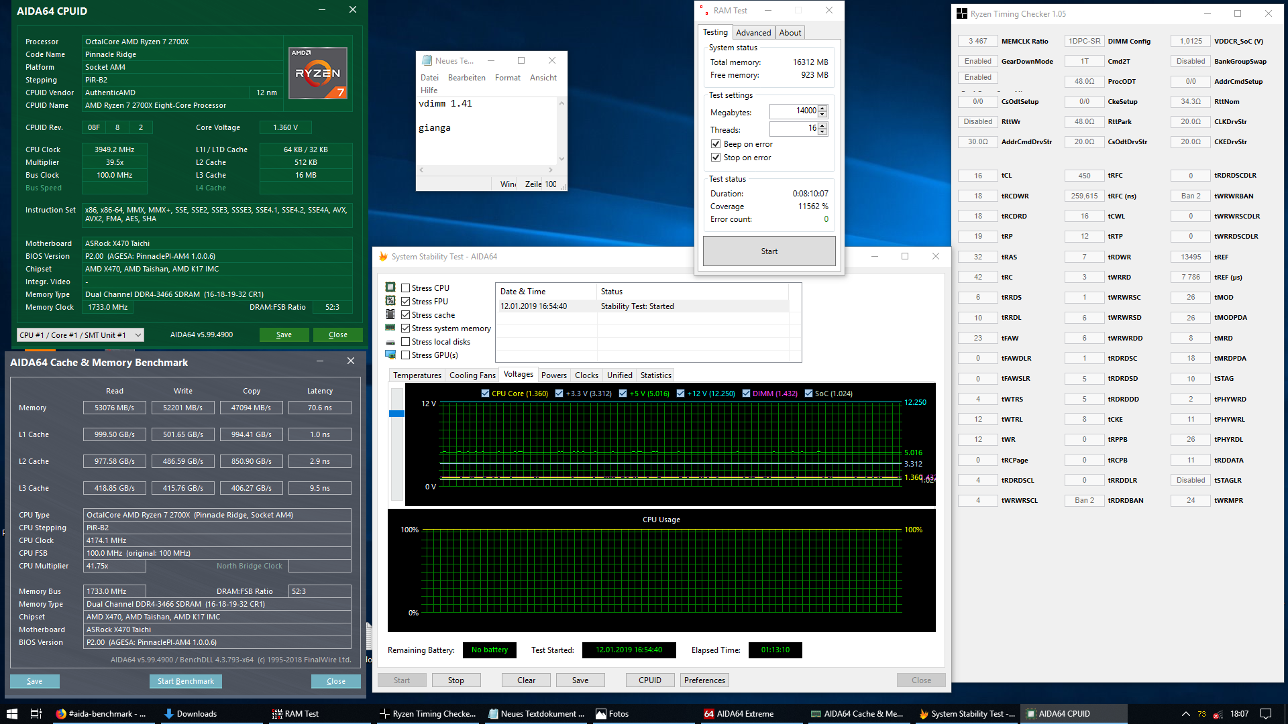Open the Advanced tab in RAM Test
Screen dimensions: 1288x724
point(753,33)
